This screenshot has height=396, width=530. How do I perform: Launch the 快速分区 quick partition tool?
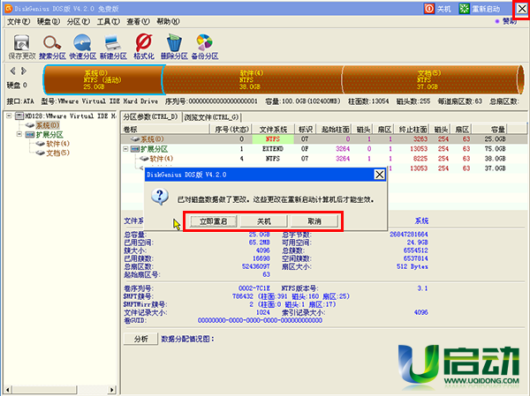[x=82, y=47]
